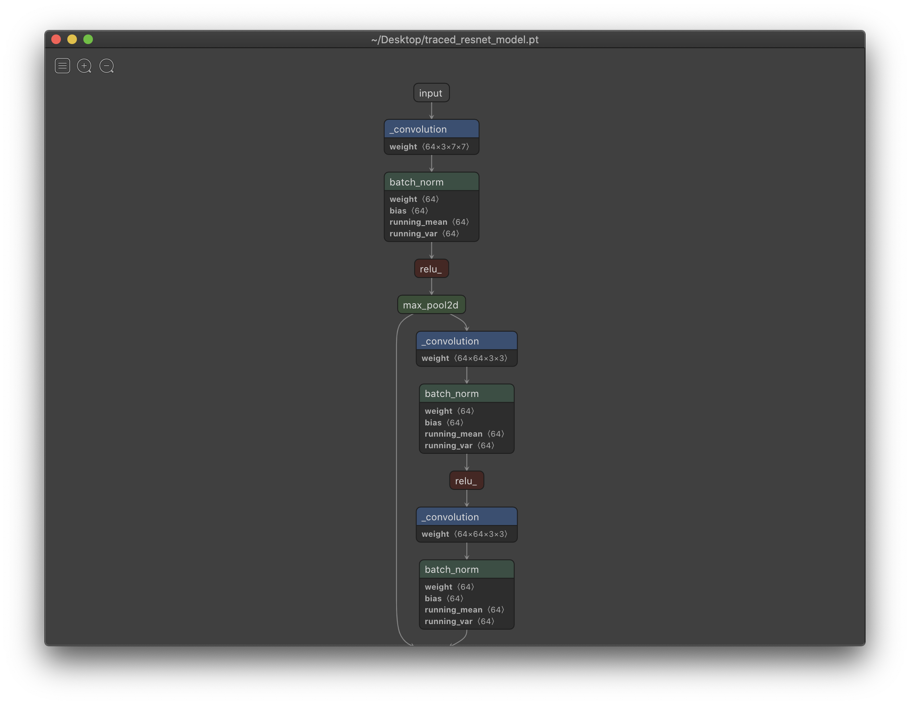Viewport: 910px width, 705px height.
Task: Select the second relu_ node
Action: pos(466,480)
